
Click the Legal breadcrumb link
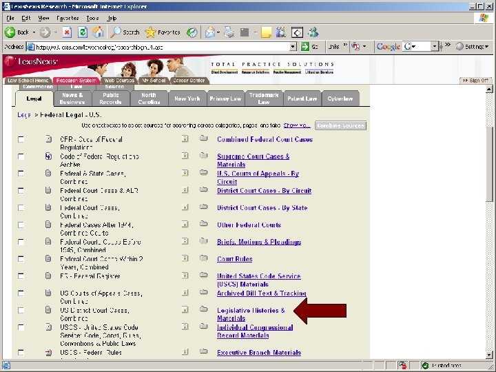pos(24,115)
